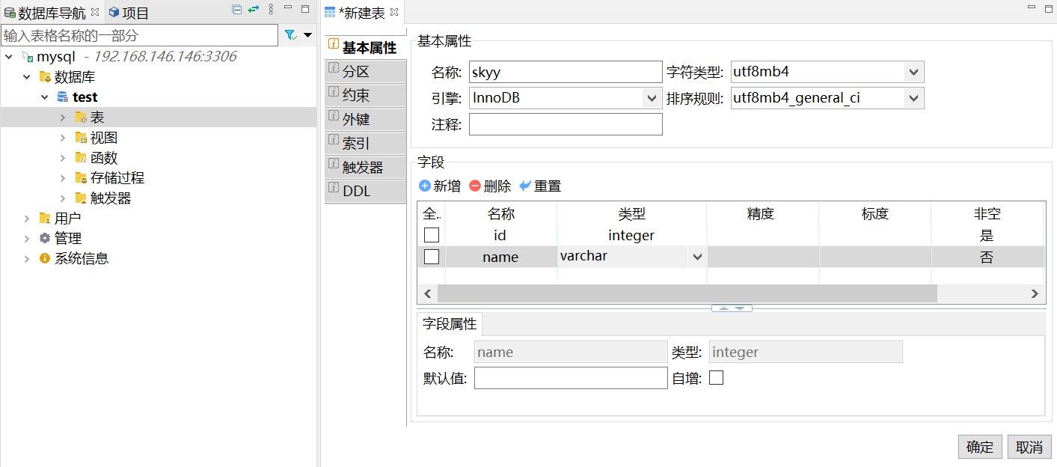This screenshot has height=467, width=1057.
Task: Check the checkbox in the name row
Action: pyautogui.click(x=432, y=257)
